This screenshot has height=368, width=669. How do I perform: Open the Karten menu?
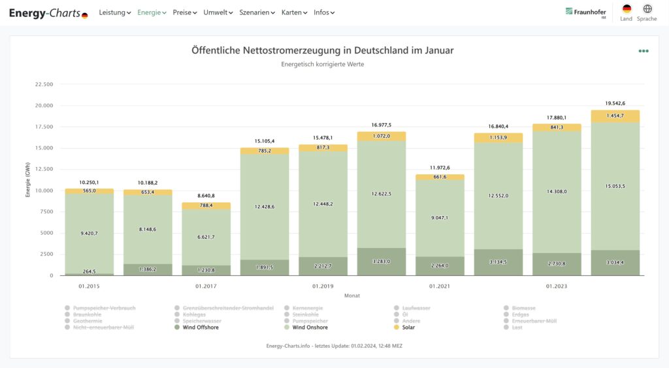(x=294, y=12)
